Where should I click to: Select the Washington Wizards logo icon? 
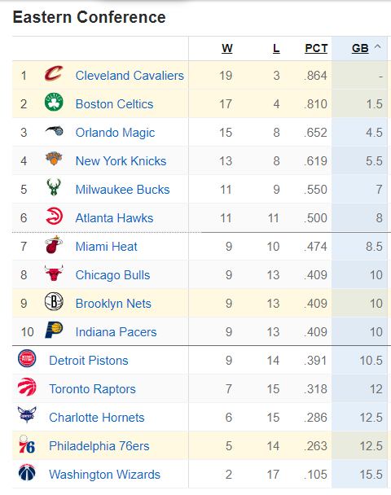tap(27, 472)
